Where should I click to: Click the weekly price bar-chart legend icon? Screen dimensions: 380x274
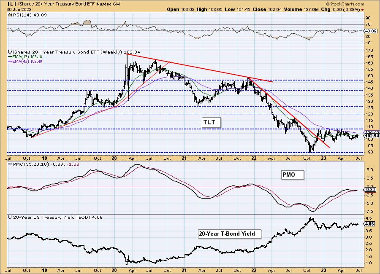(x=10, y=52)
